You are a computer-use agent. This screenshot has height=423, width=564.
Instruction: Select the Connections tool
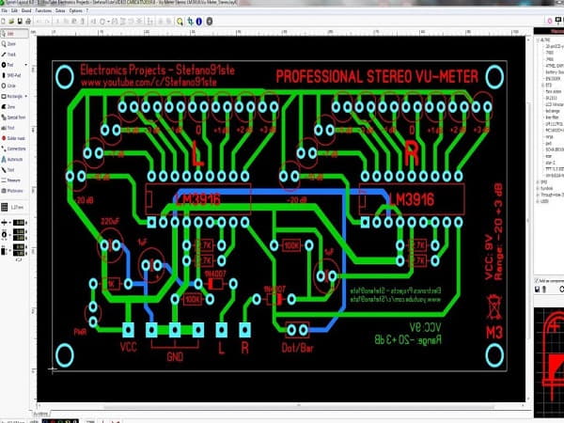coord(14,149)
